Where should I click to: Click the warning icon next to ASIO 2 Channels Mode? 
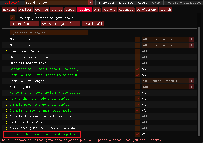point(5,99)
